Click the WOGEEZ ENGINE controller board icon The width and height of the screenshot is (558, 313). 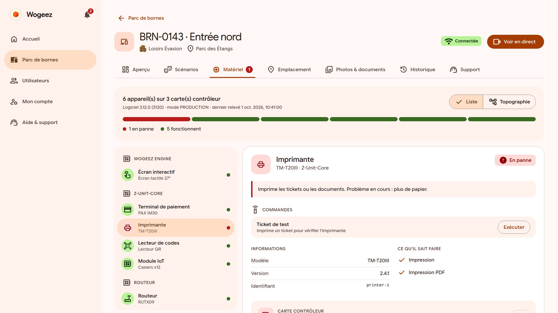tap(127, 159)
